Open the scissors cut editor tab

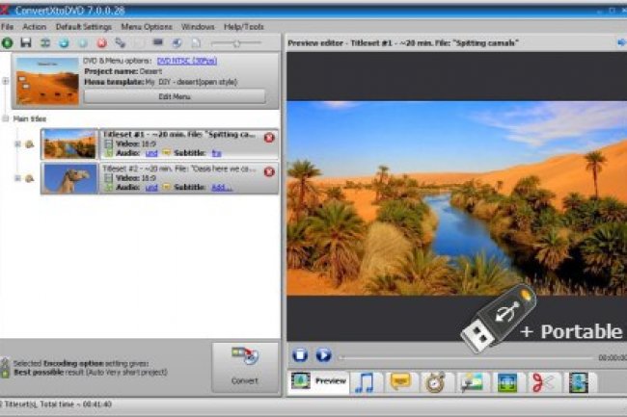tap(540, 382)
